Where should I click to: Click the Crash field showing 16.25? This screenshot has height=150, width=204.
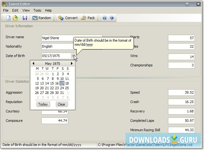(x=181, y=102)
